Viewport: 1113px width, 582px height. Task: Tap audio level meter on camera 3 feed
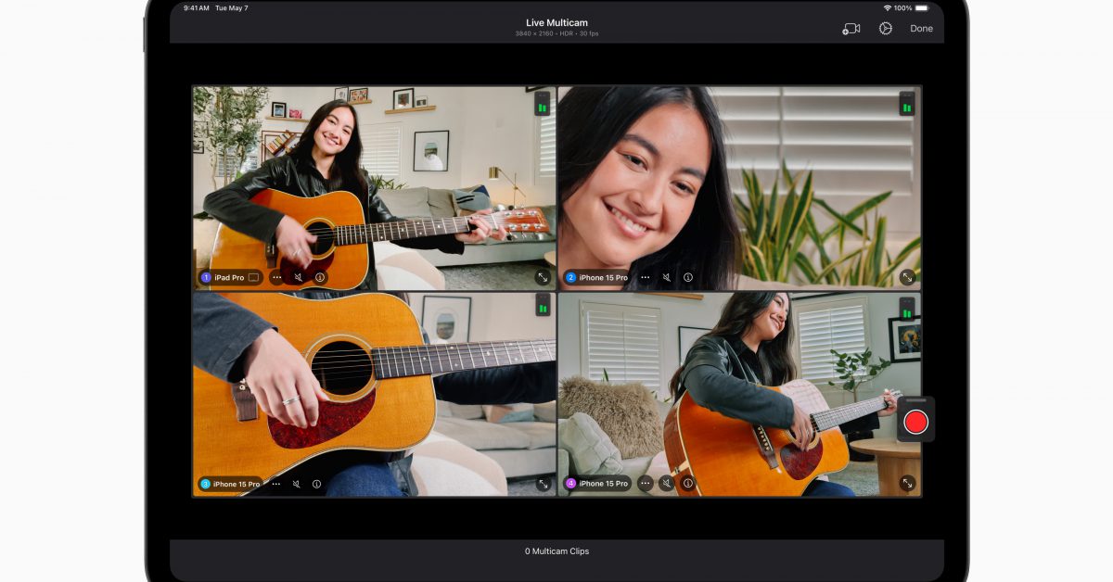tap(543, 304)
